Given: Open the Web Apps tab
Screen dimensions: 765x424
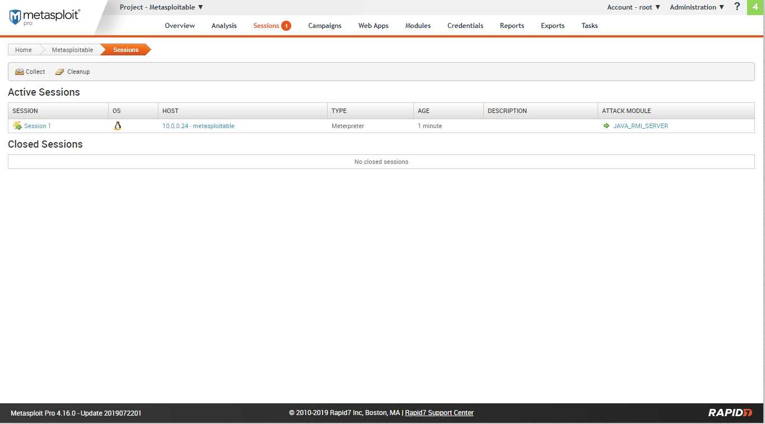Looking at the screenshot, I should (x=374, y=26).
